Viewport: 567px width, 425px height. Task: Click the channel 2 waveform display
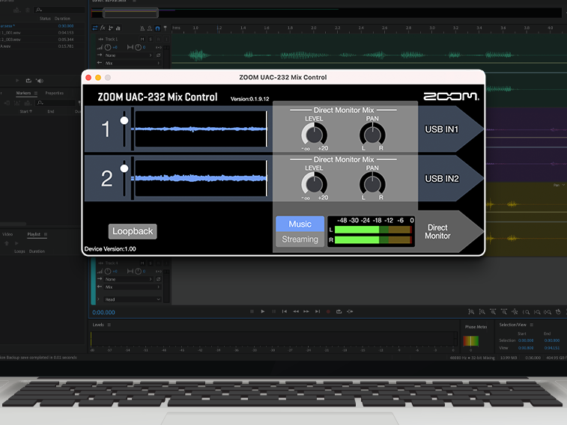pos(201,178)
